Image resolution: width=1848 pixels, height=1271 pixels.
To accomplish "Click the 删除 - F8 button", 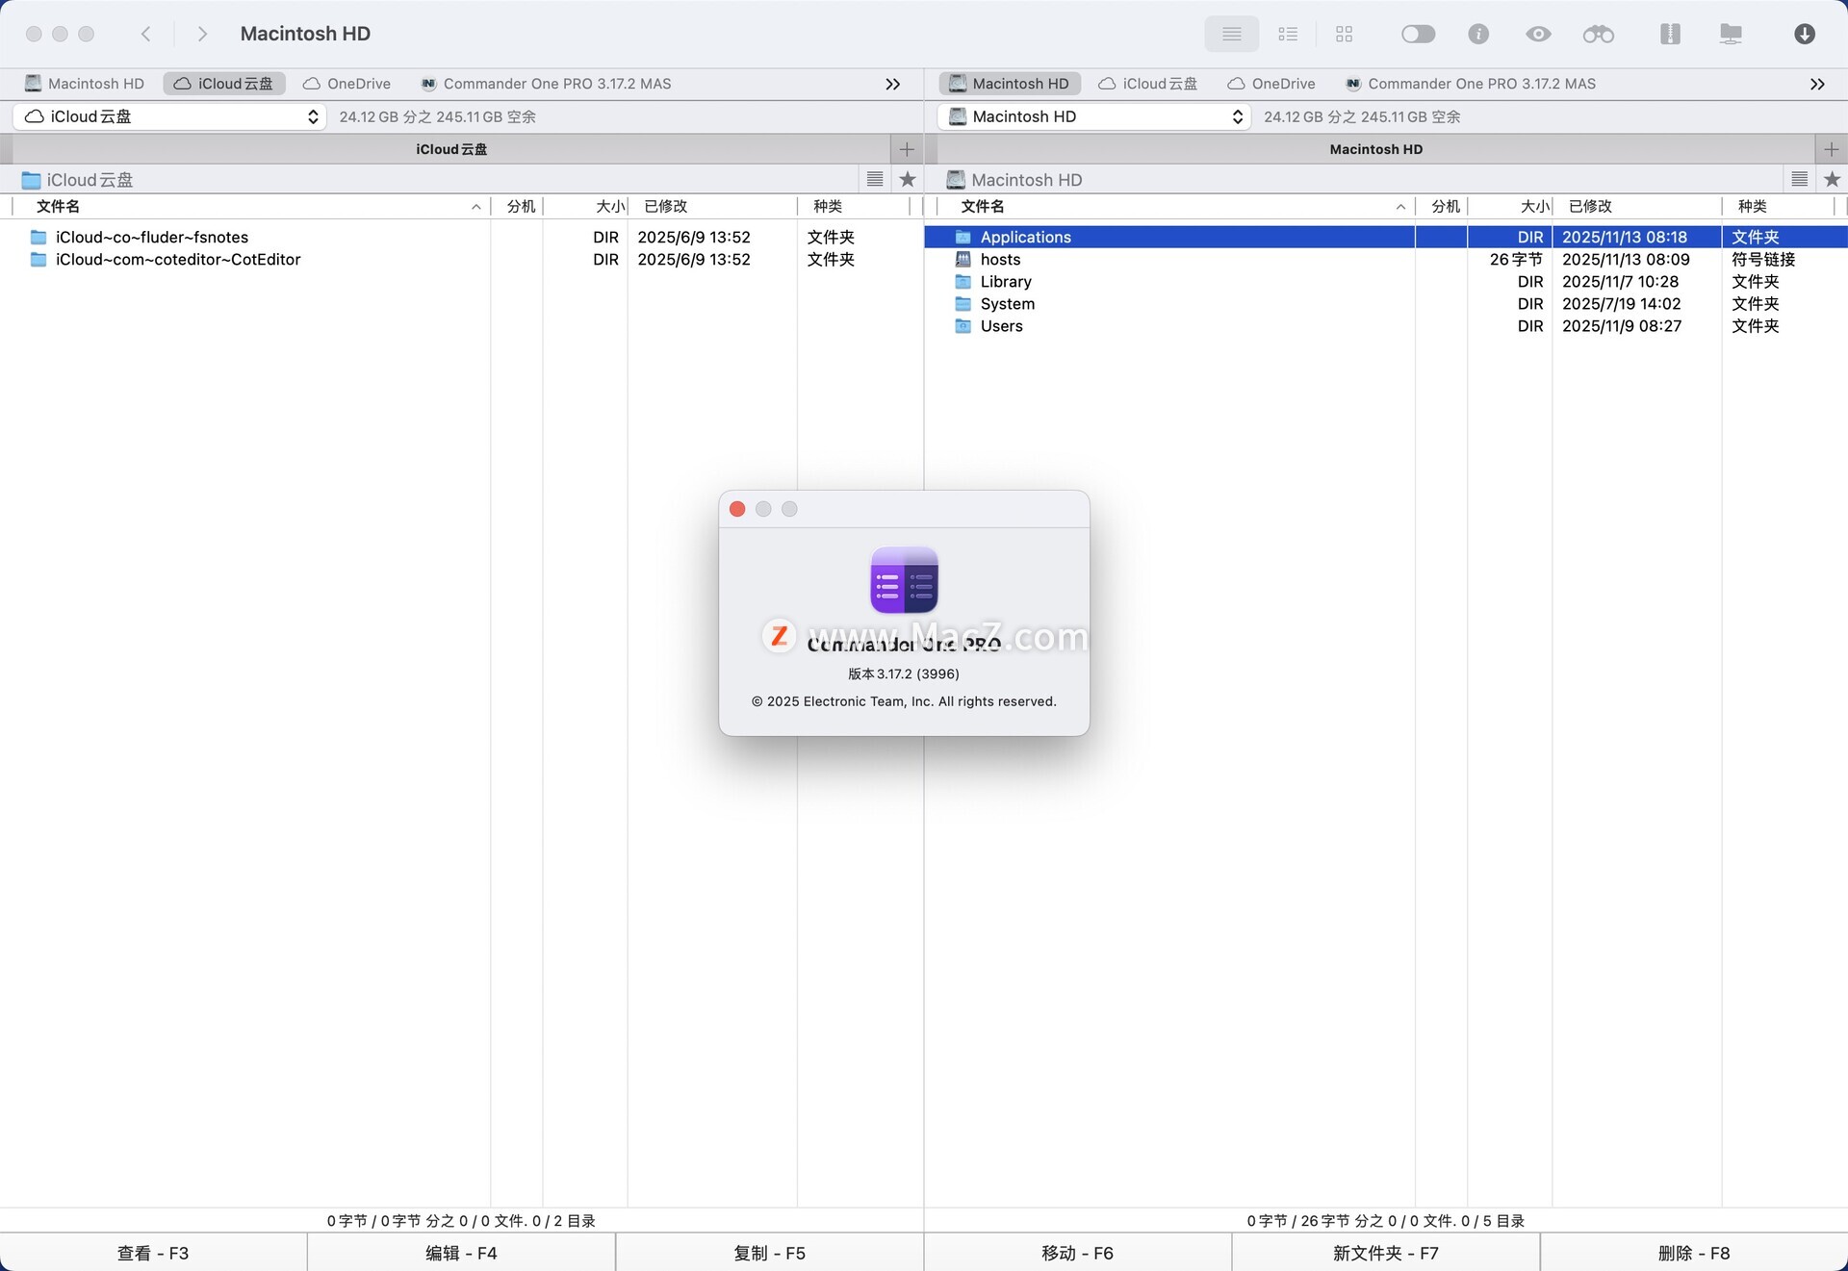I will (x=1693, y=1253).
